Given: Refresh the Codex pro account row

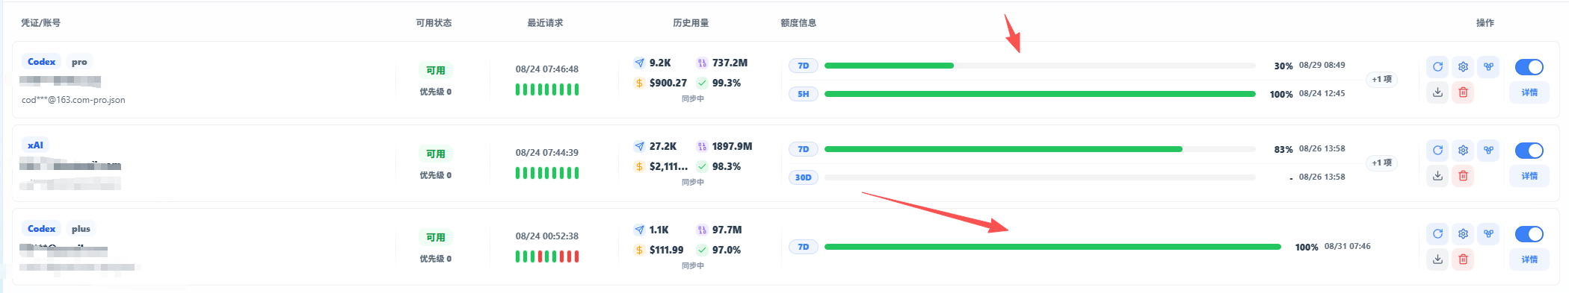Looking at the screenshot, I should [x=1437, y=66].
